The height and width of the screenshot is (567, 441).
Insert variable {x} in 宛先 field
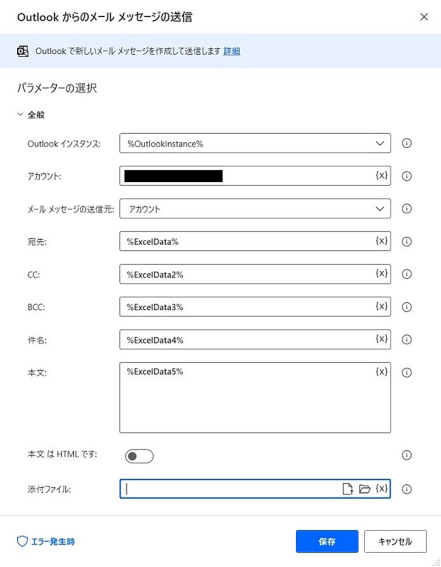382,241
